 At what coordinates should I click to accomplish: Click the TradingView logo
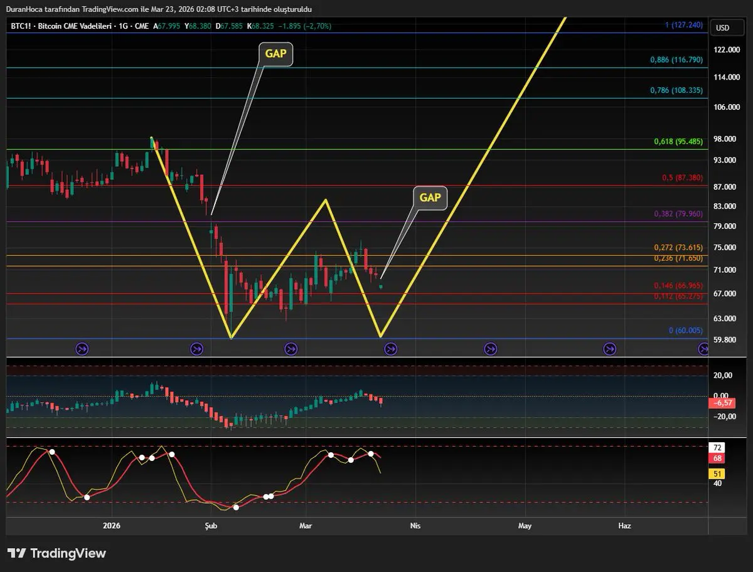(57, 553)
